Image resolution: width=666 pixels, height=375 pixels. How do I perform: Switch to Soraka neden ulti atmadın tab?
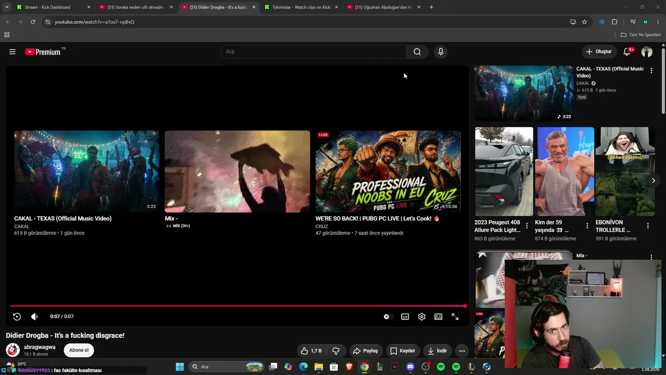point(136,7)
